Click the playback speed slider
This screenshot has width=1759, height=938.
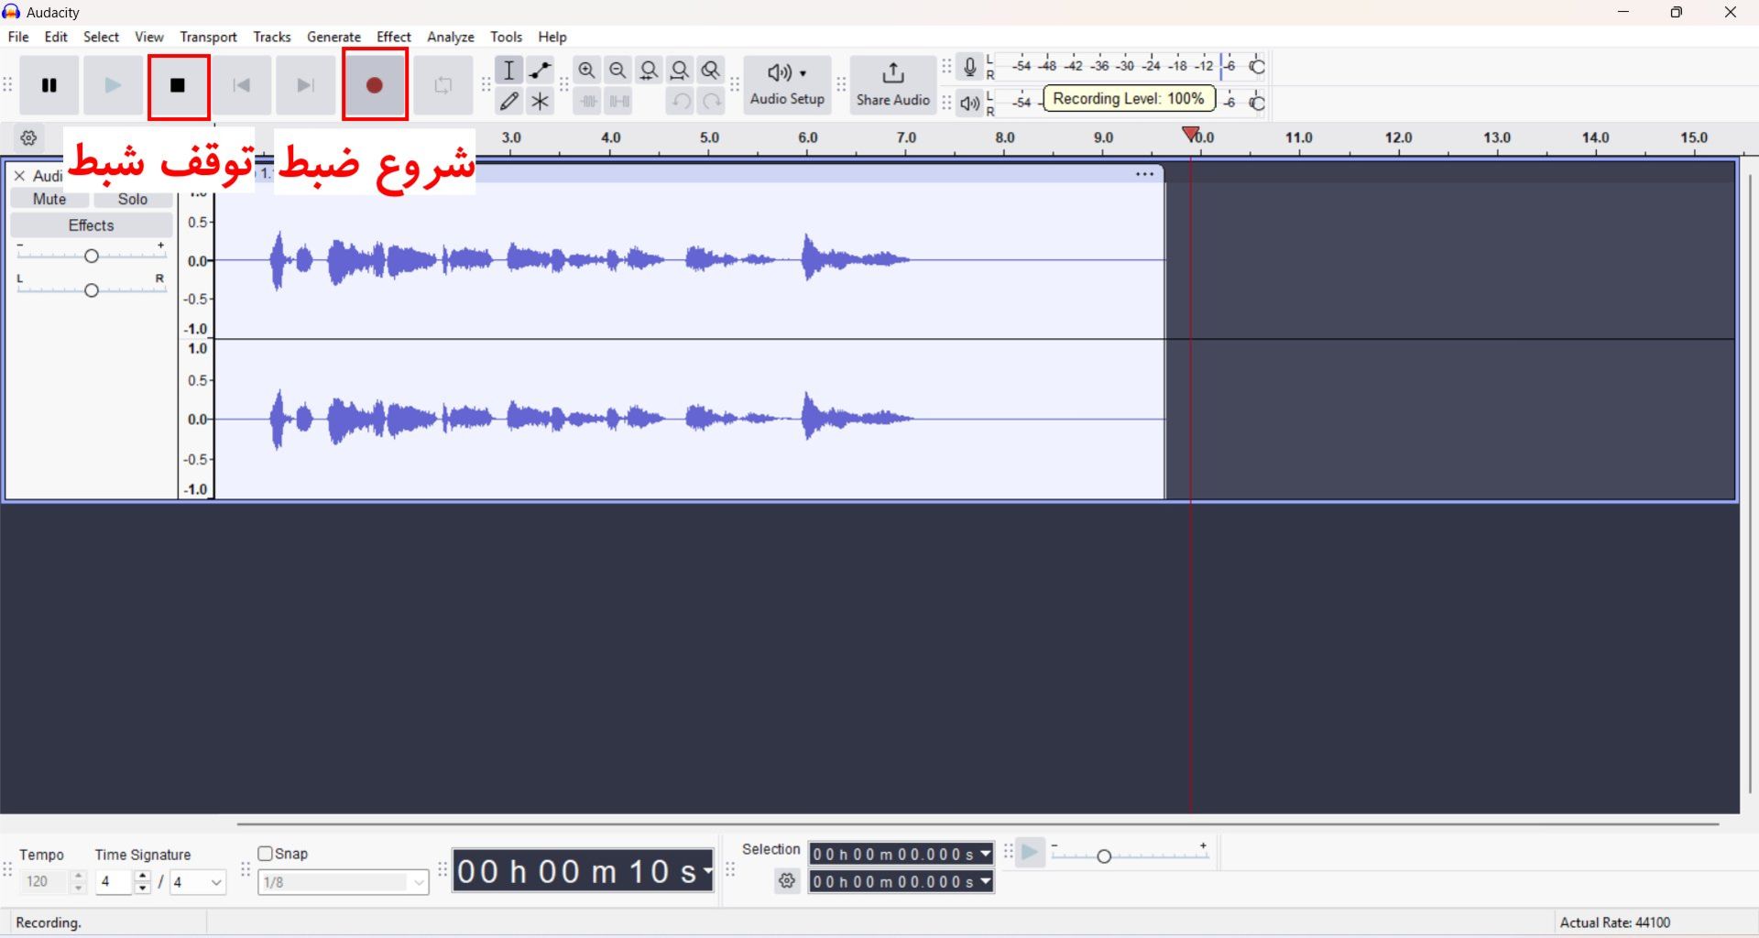(1106, 856)
